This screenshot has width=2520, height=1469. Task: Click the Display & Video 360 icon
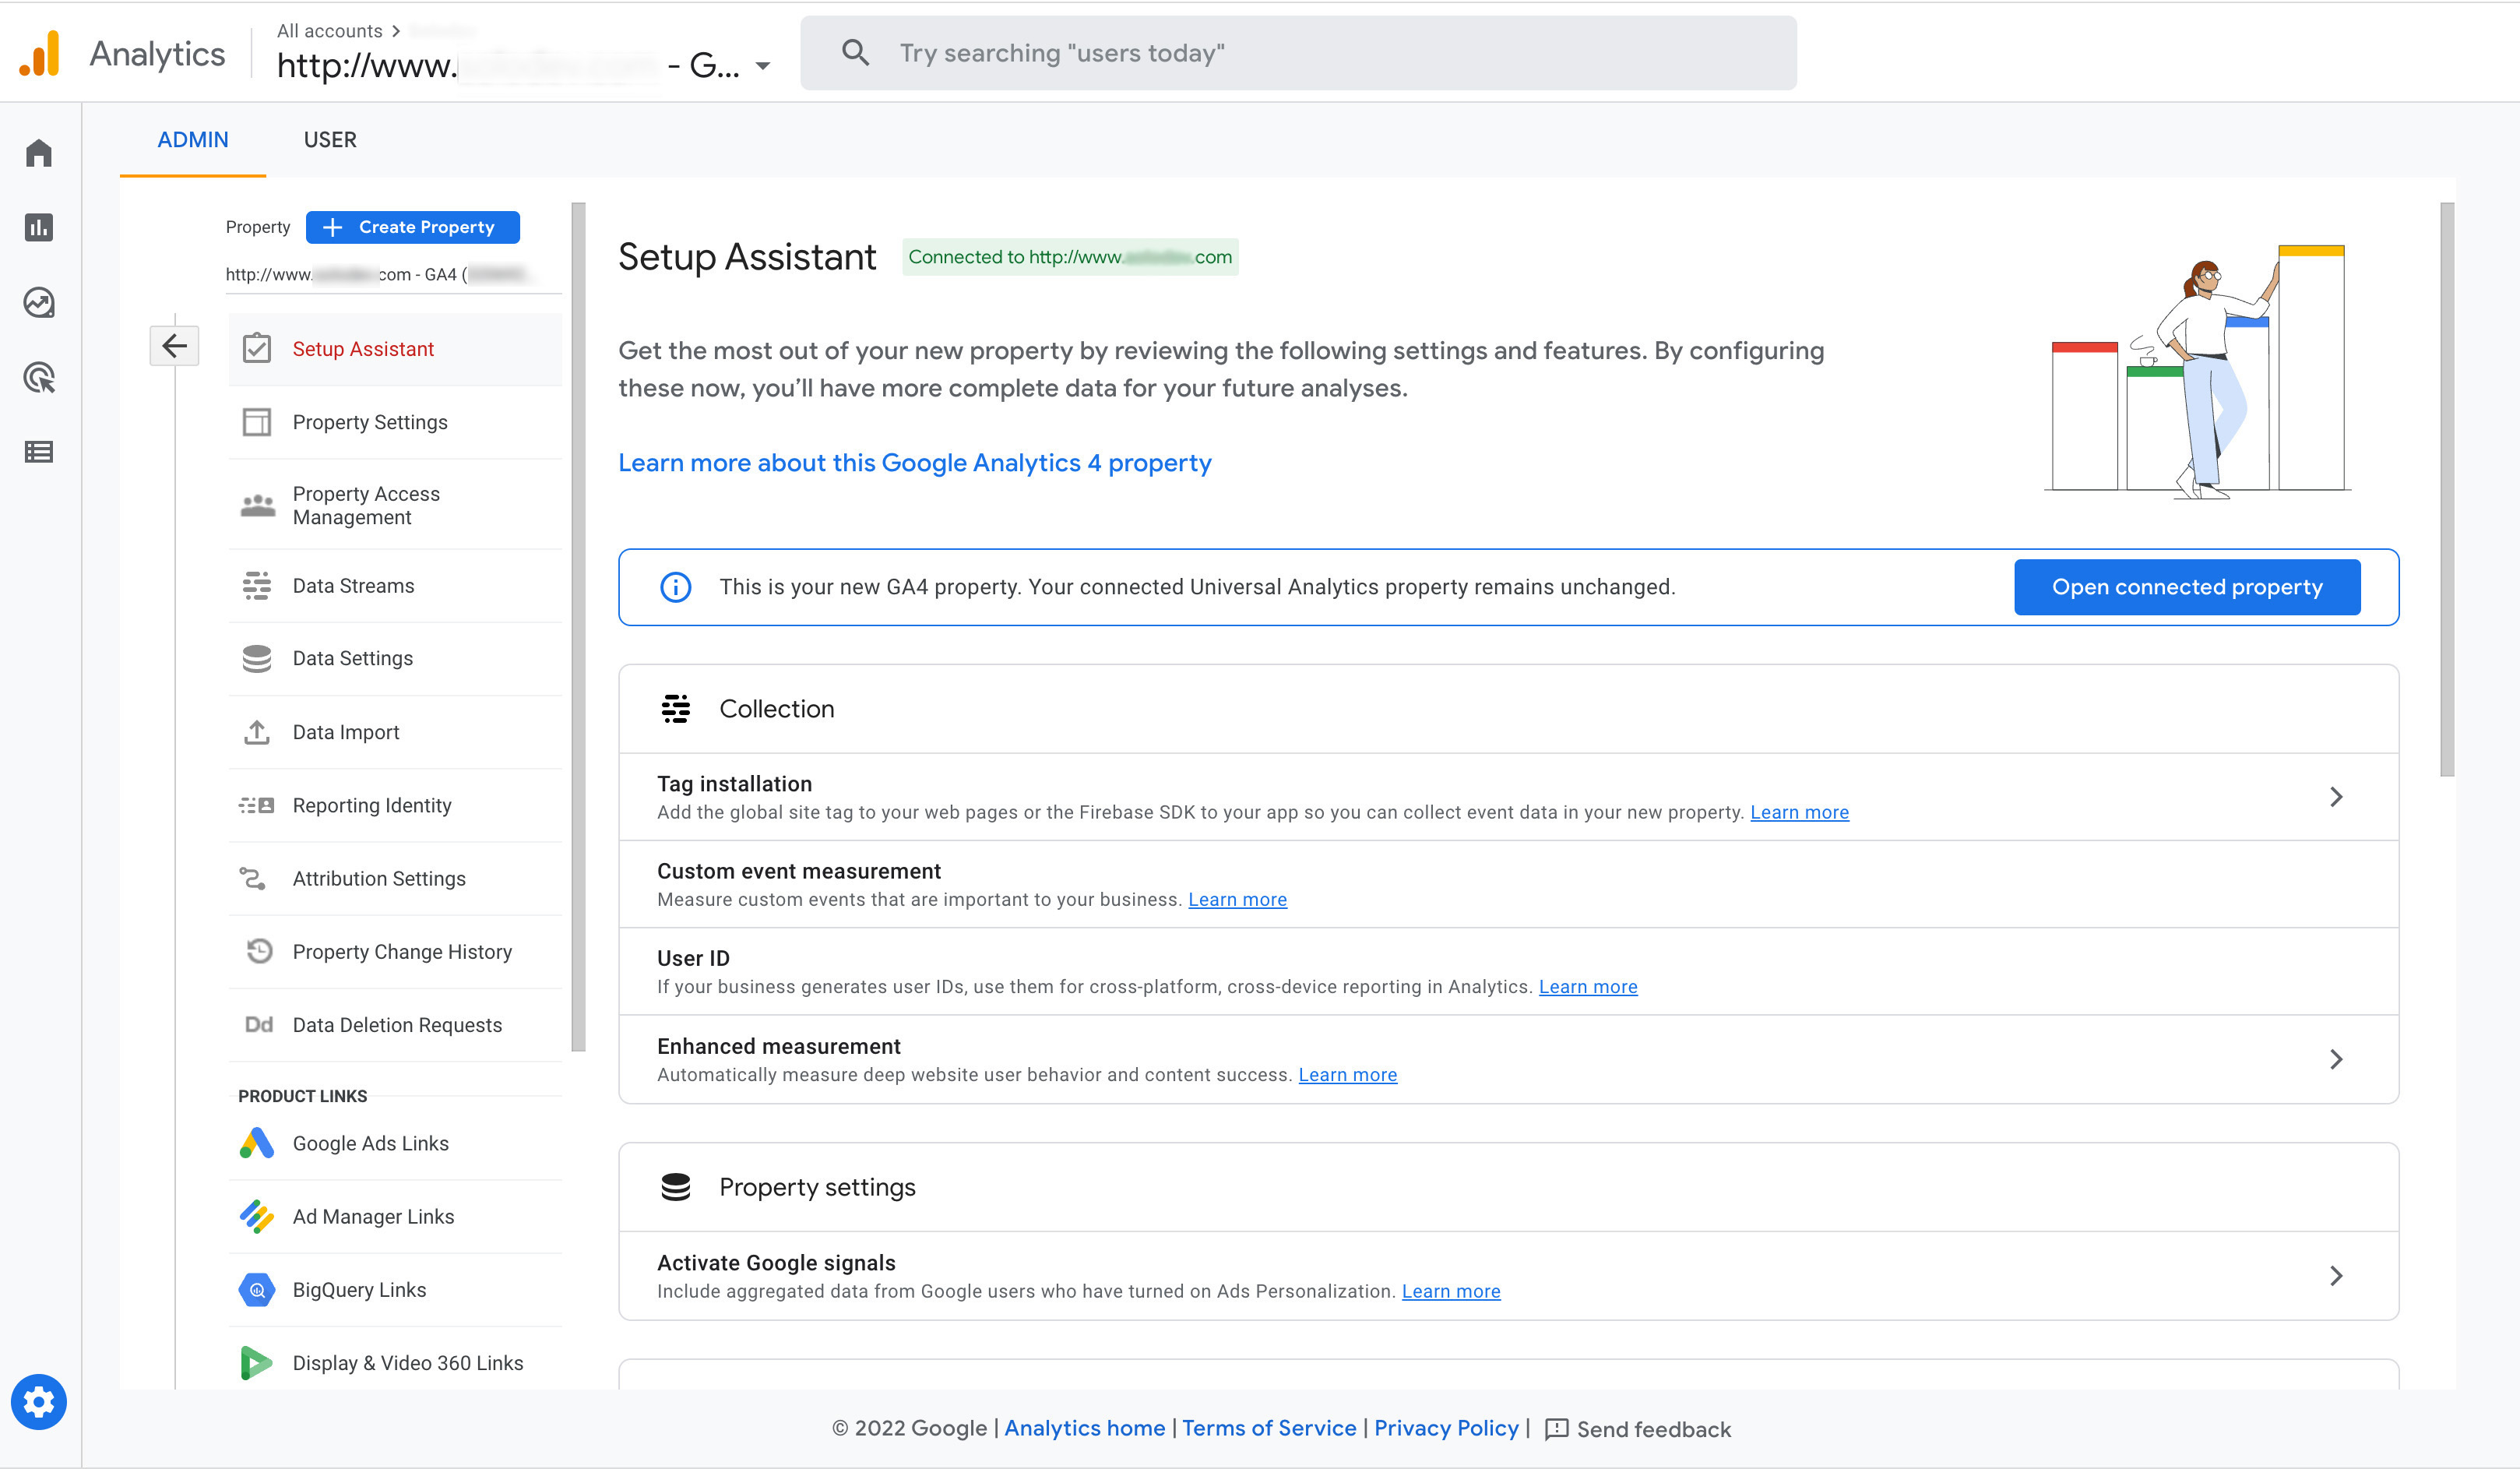(257, 1363)
